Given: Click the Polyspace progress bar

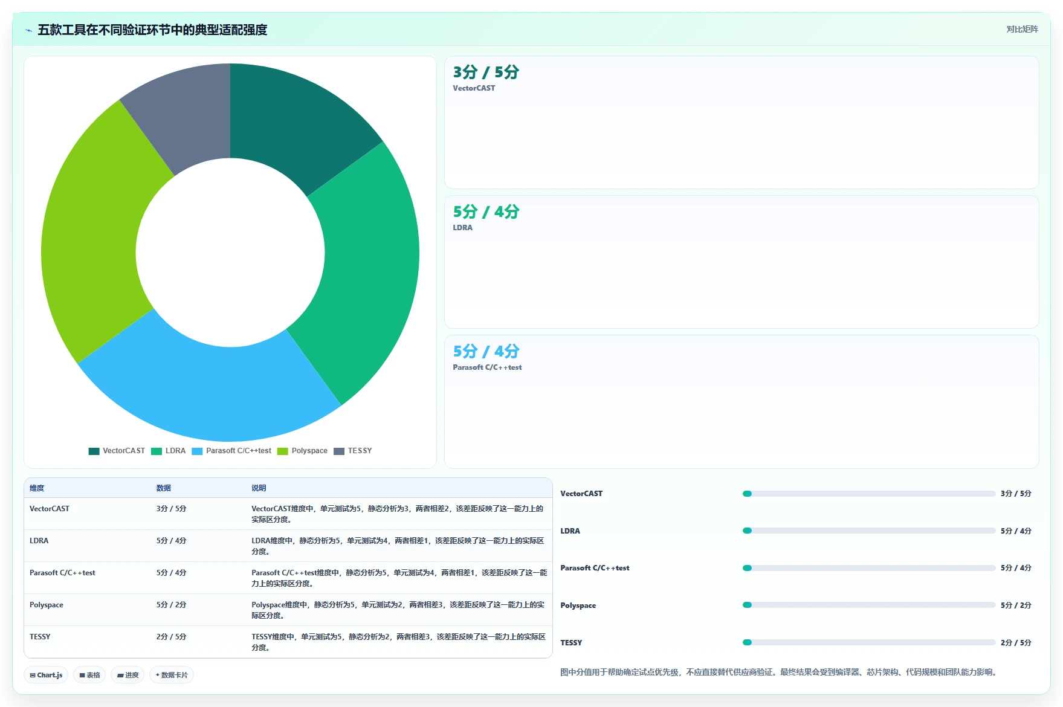Looking at the screenshot, I should (x=869, y=605).
